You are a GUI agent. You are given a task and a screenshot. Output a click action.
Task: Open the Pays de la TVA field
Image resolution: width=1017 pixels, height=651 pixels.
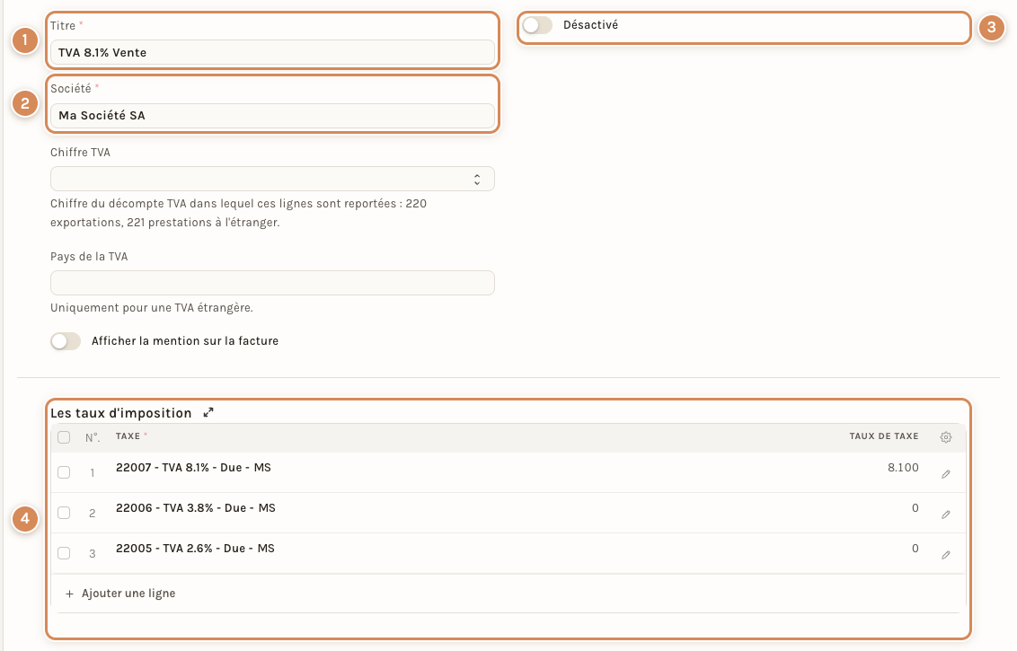coord(272,283)
